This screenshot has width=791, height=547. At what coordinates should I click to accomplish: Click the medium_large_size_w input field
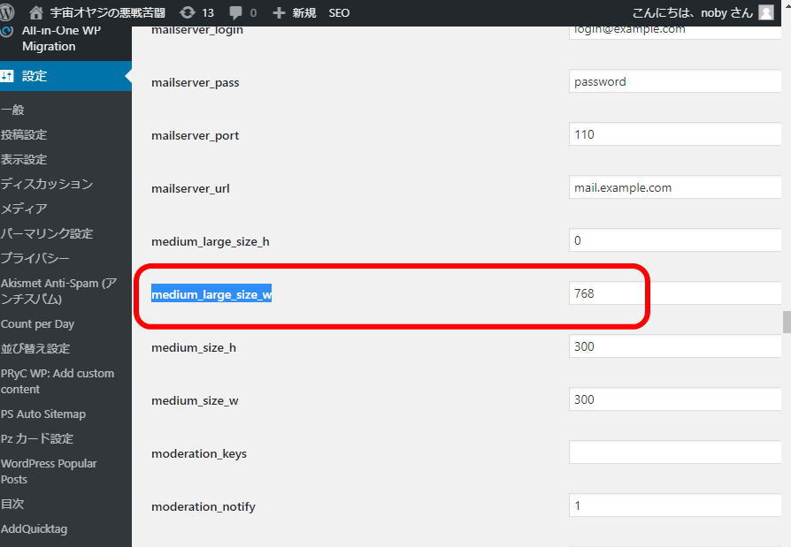[x=675, y=293]
